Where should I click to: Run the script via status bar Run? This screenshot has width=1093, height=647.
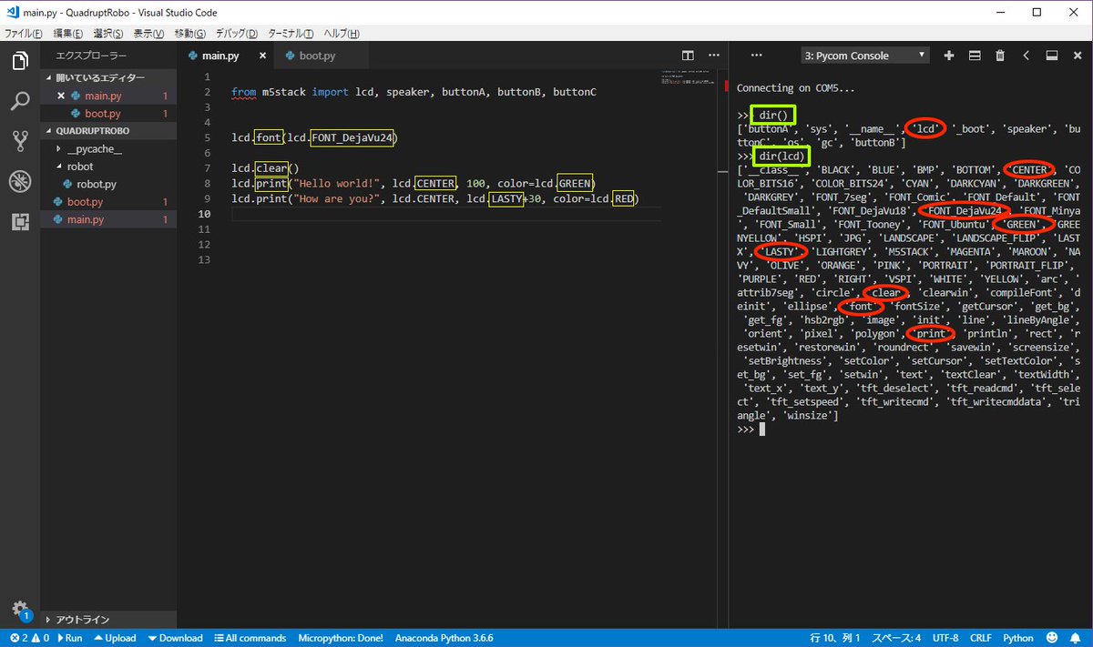tap(70, 638)
